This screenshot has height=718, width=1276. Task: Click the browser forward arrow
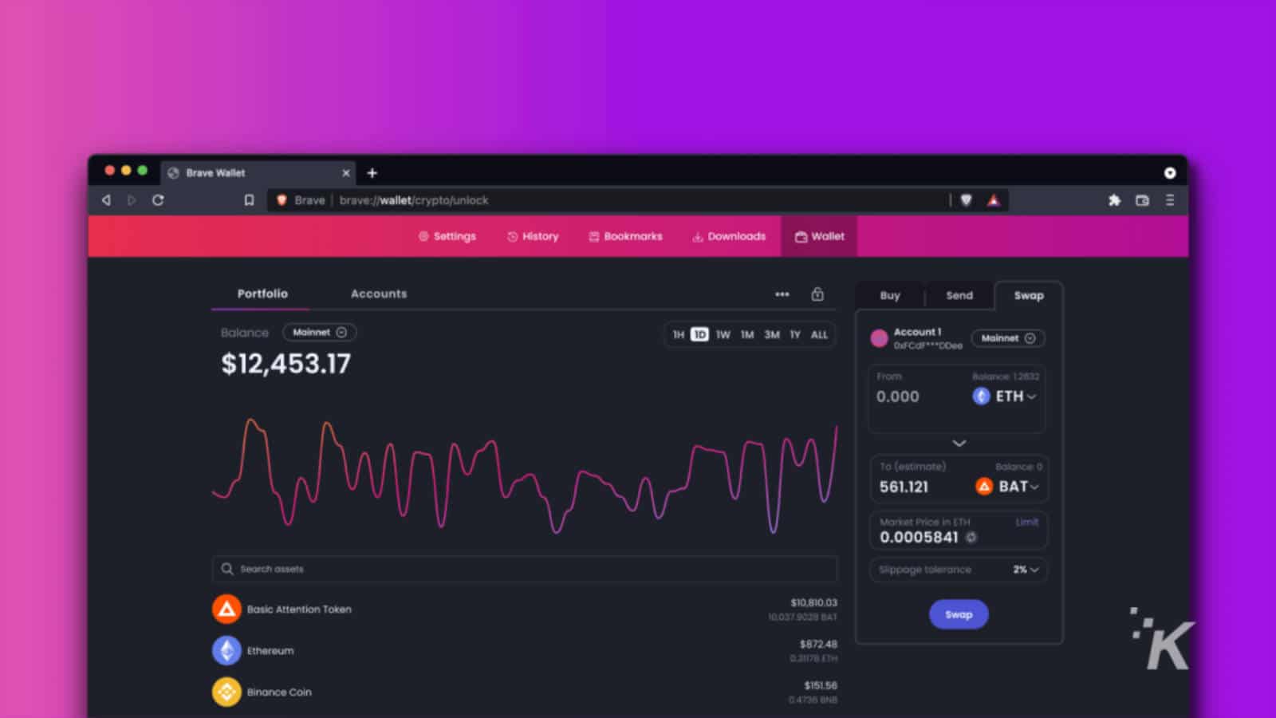tap(132, 200)
